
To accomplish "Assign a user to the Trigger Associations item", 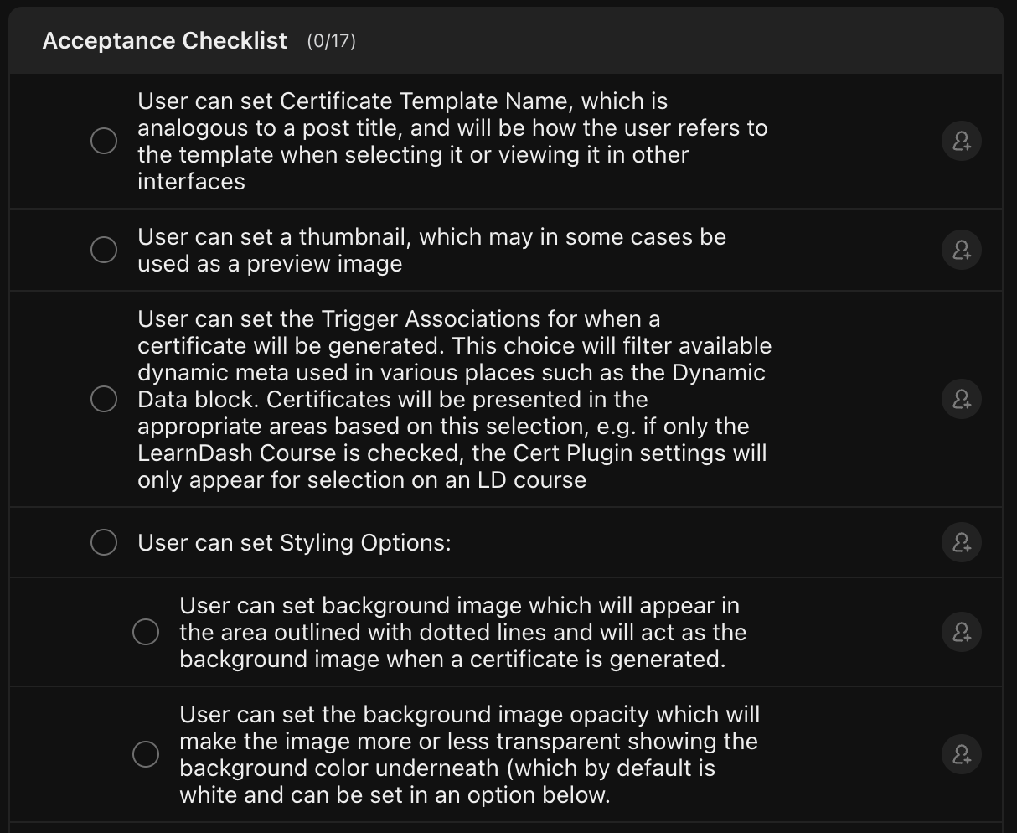I will click(x=961, y=399).
